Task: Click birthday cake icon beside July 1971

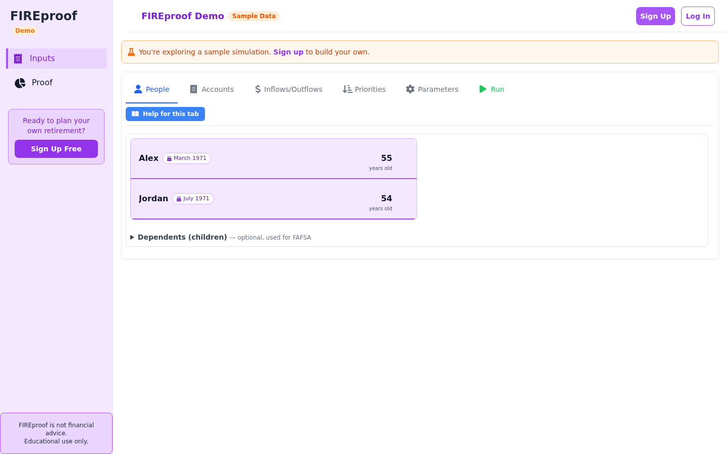Action: click(179, 199)
